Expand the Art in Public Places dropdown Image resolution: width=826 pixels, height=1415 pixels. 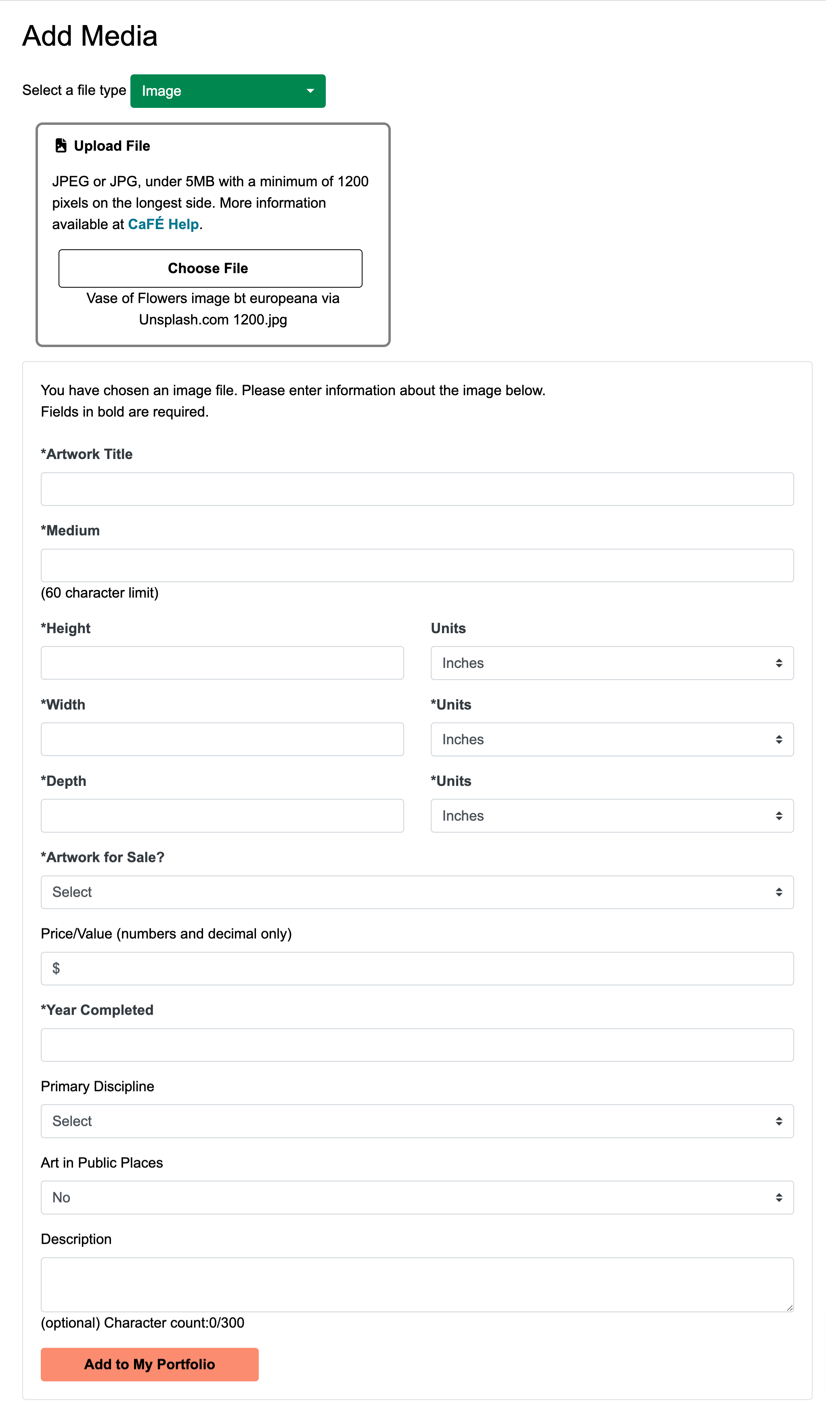418,1198
